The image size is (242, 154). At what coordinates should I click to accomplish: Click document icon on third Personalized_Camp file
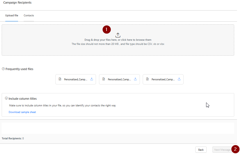pos(147,79)
